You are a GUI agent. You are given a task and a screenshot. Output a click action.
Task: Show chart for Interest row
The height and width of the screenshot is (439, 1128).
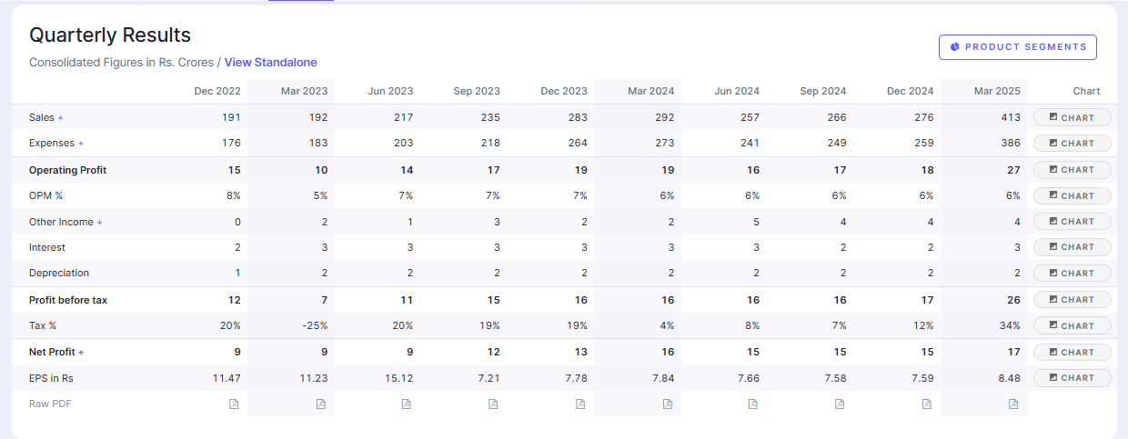pos(1073,247)
